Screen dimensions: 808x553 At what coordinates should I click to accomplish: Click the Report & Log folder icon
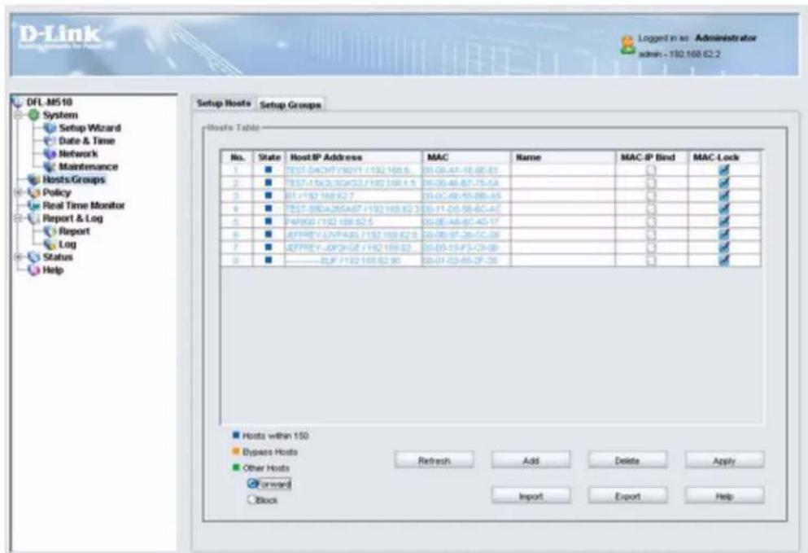tap(34, 218)
